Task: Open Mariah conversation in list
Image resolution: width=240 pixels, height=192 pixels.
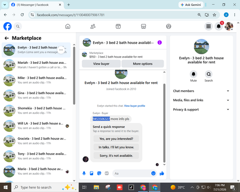Action: [36, 65]
